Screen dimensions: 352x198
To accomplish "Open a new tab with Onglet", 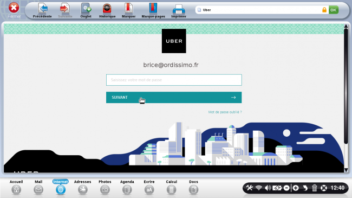I will pos(86,10).
